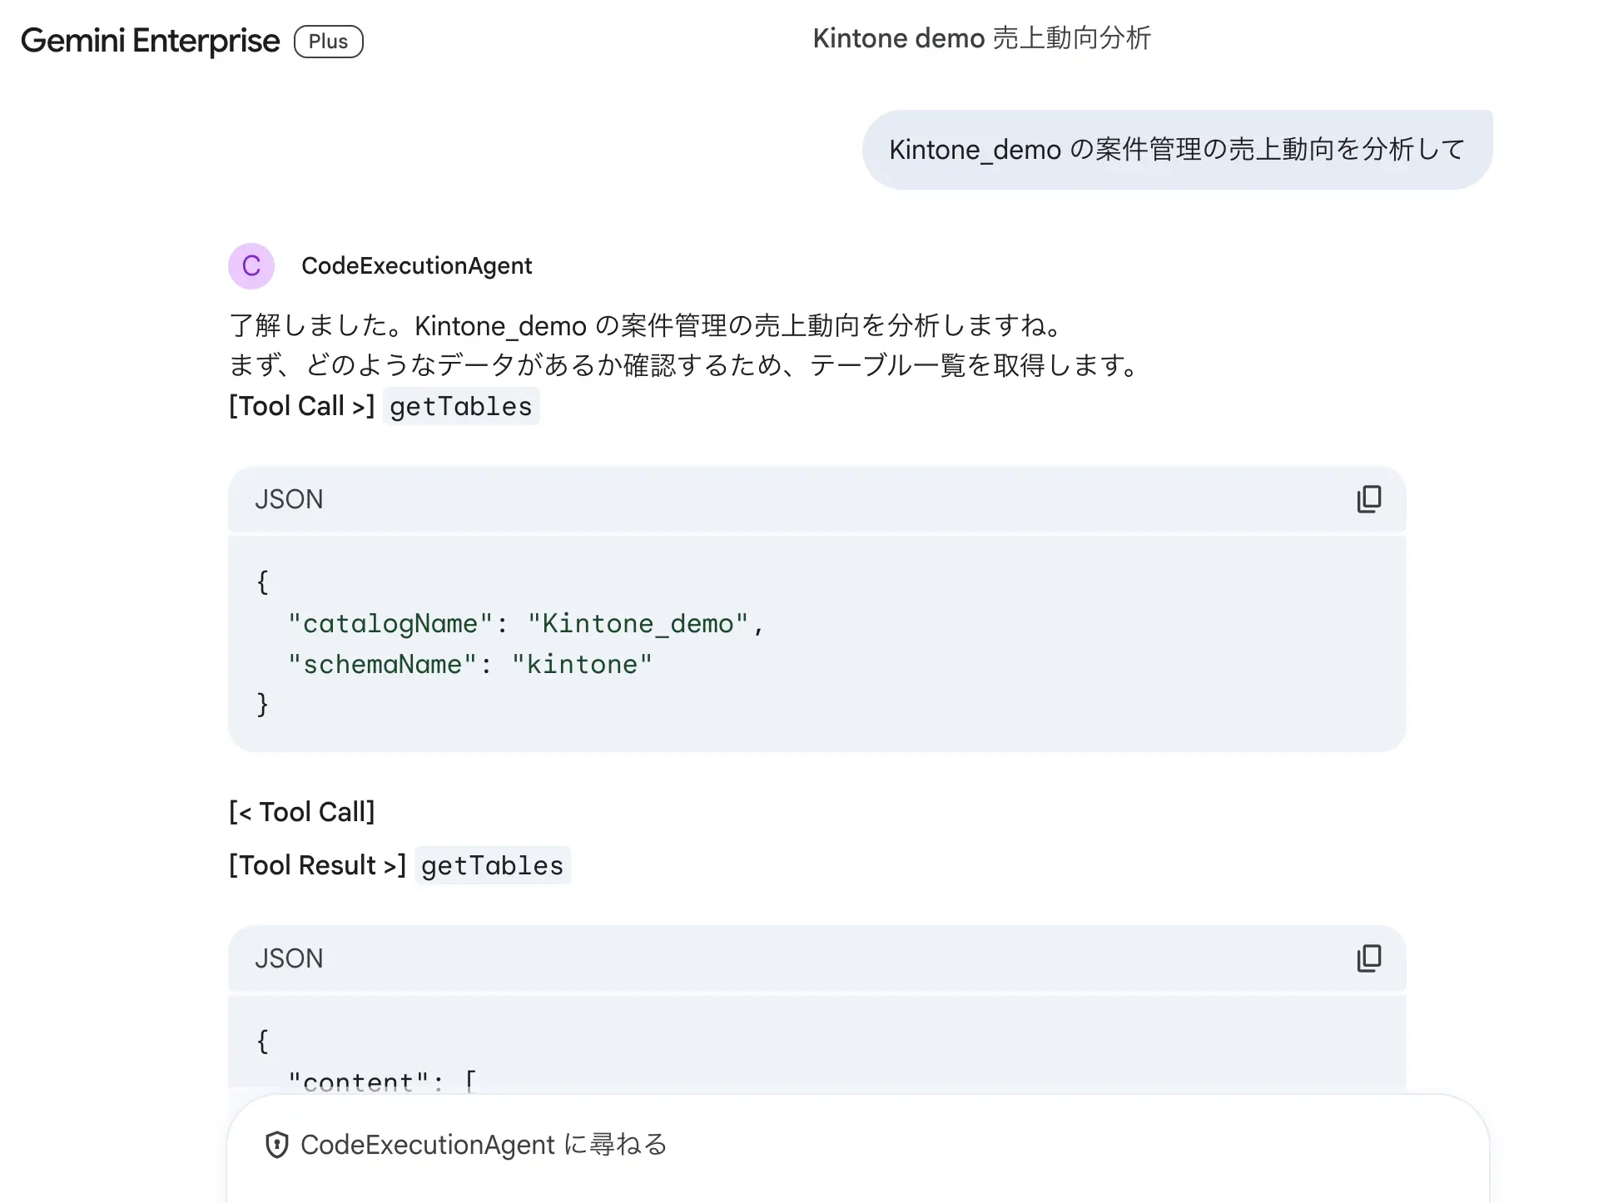
Task: Click the conversation title Kintone demo 売上動向分析
Action: pyautogui.click(x=983, y=38)
